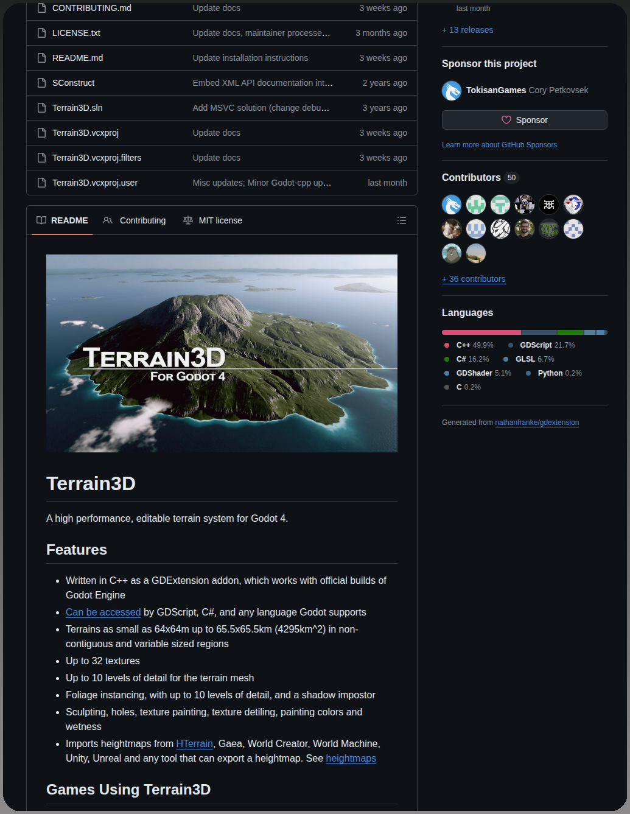The width and height of the screenshot is (630, 814).
Task: Switch to the Contributing tab
Action: (x=135, y=220)
